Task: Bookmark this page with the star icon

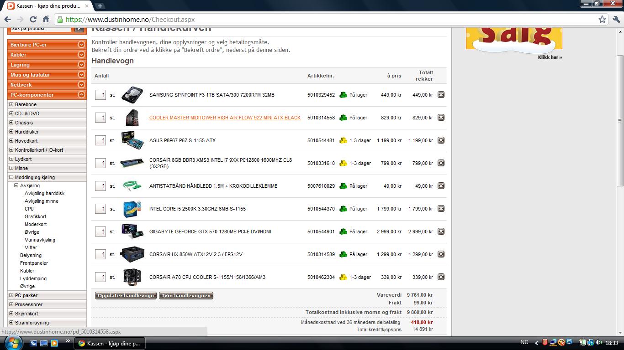Action: click(x=602, y=19)
